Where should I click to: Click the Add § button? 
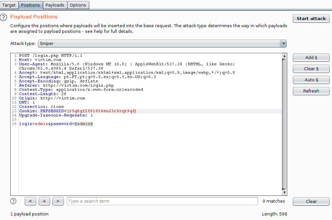311,57
